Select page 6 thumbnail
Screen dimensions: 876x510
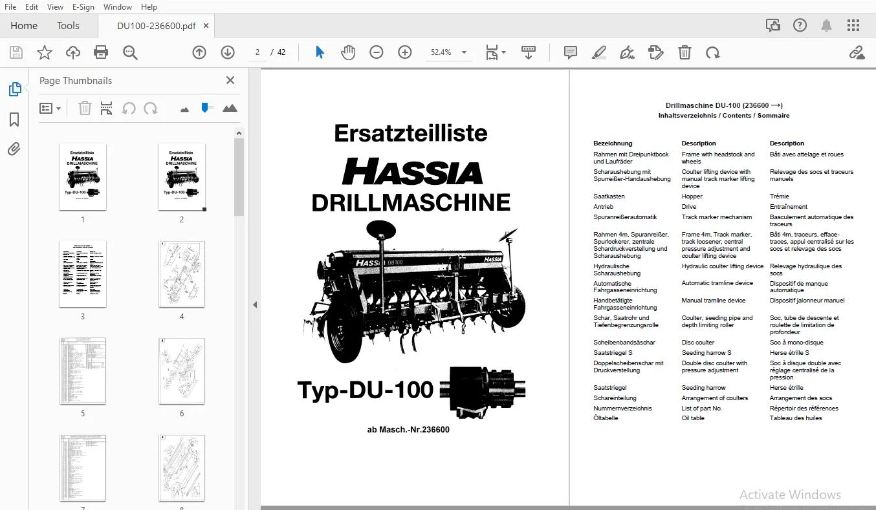click(182, 371)
